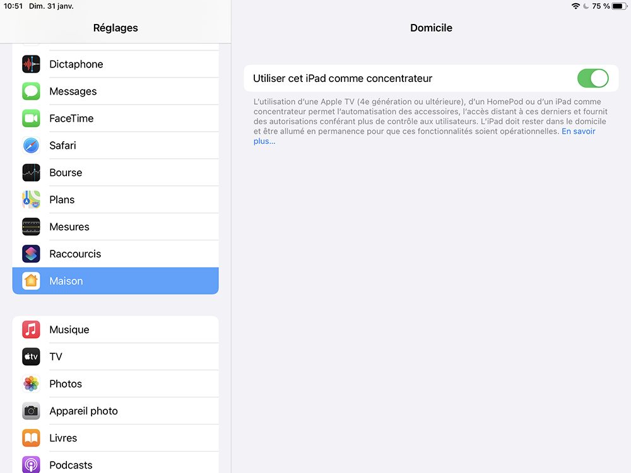
Task: Tap the Safari compass icon
Action: [31, 146]
